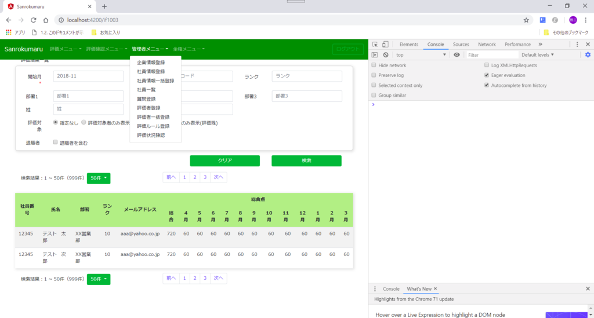Check Group similar option
This screenshot has width=594, height=318.
[x=374, y=95]
